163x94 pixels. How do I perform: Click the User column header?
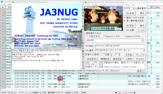pyautogui.click(x=158, y=7)
